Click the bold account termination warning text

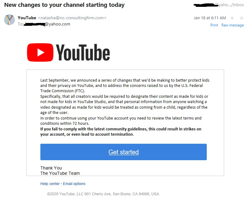tap(121, 132)
